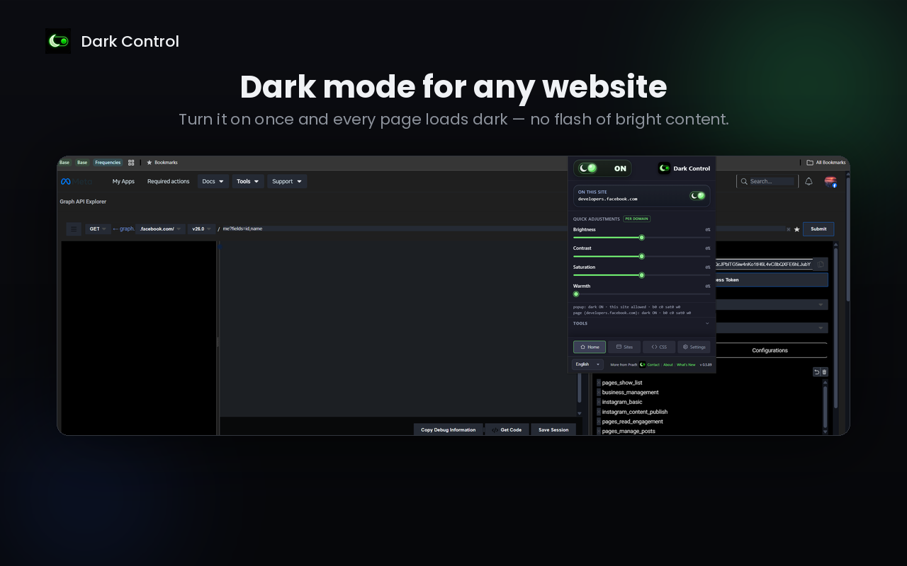Open the What's New link
907x566 pixels.
[x=686, y=365]
